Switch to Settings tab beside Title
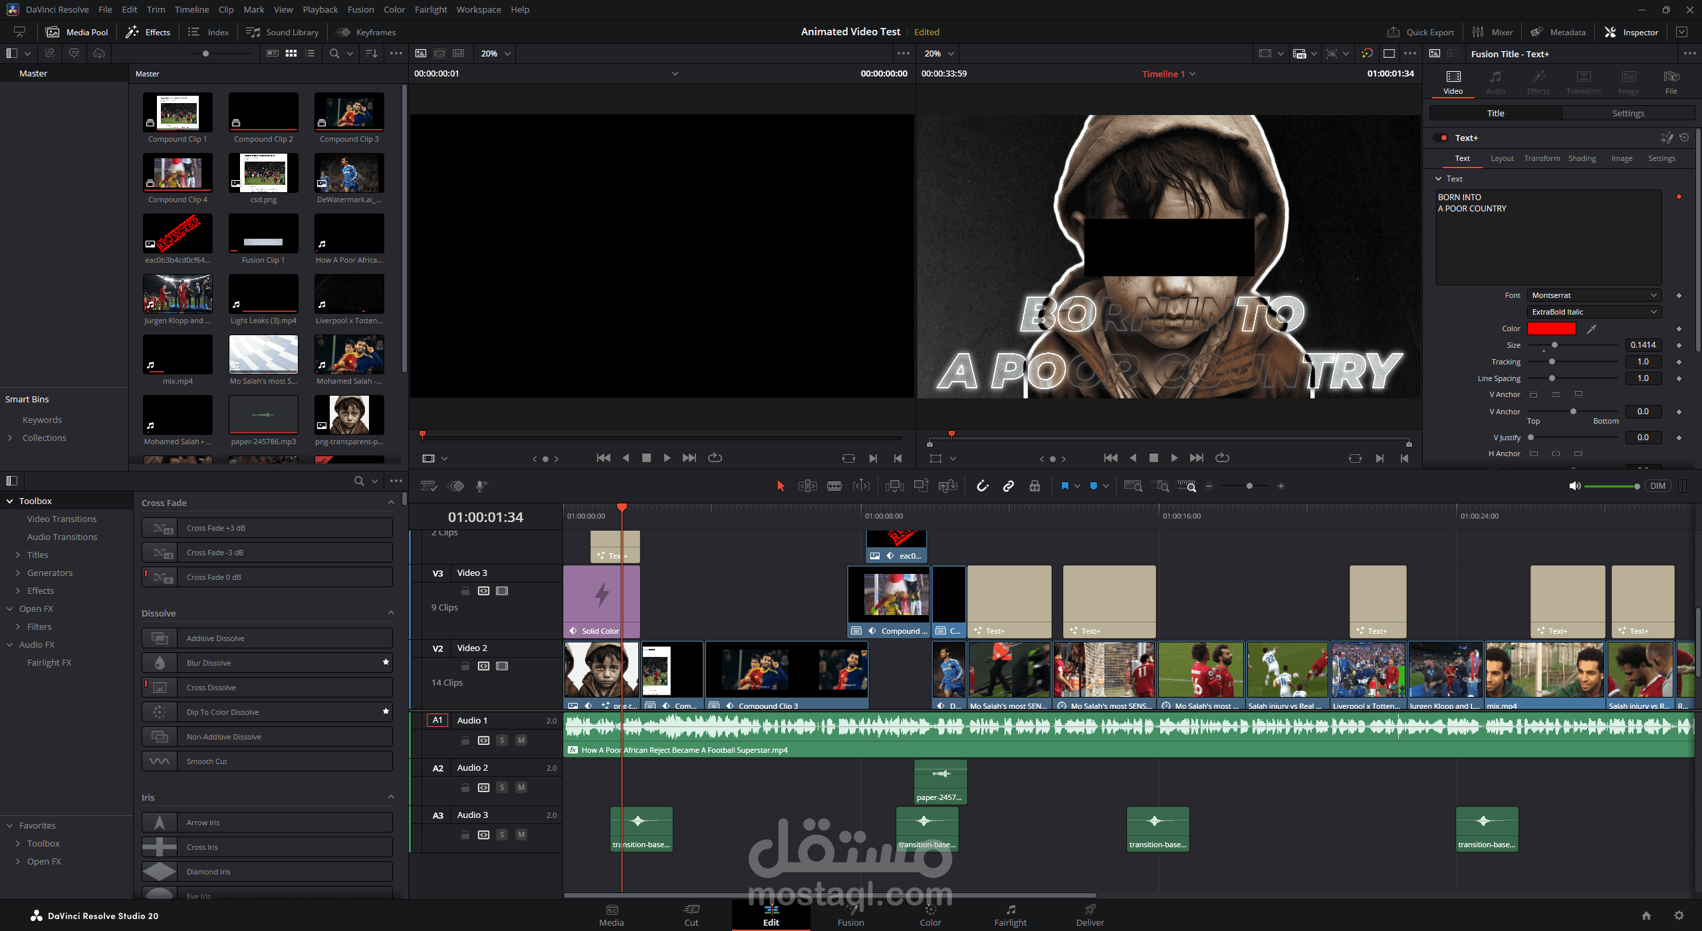 (1628, 113)
